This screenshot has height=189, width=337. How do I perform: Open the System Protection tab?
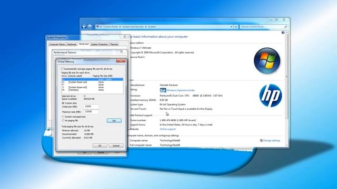coord(100,44)
